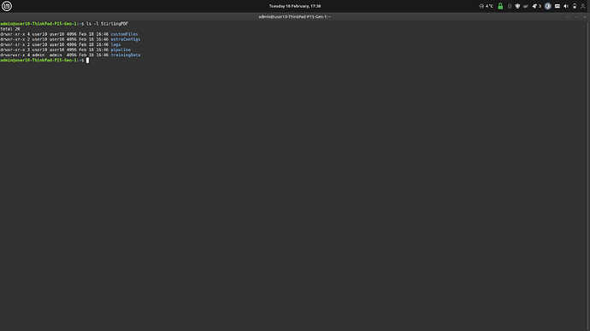Close the terminal window
590x331 pixels.
pos(584,17)
